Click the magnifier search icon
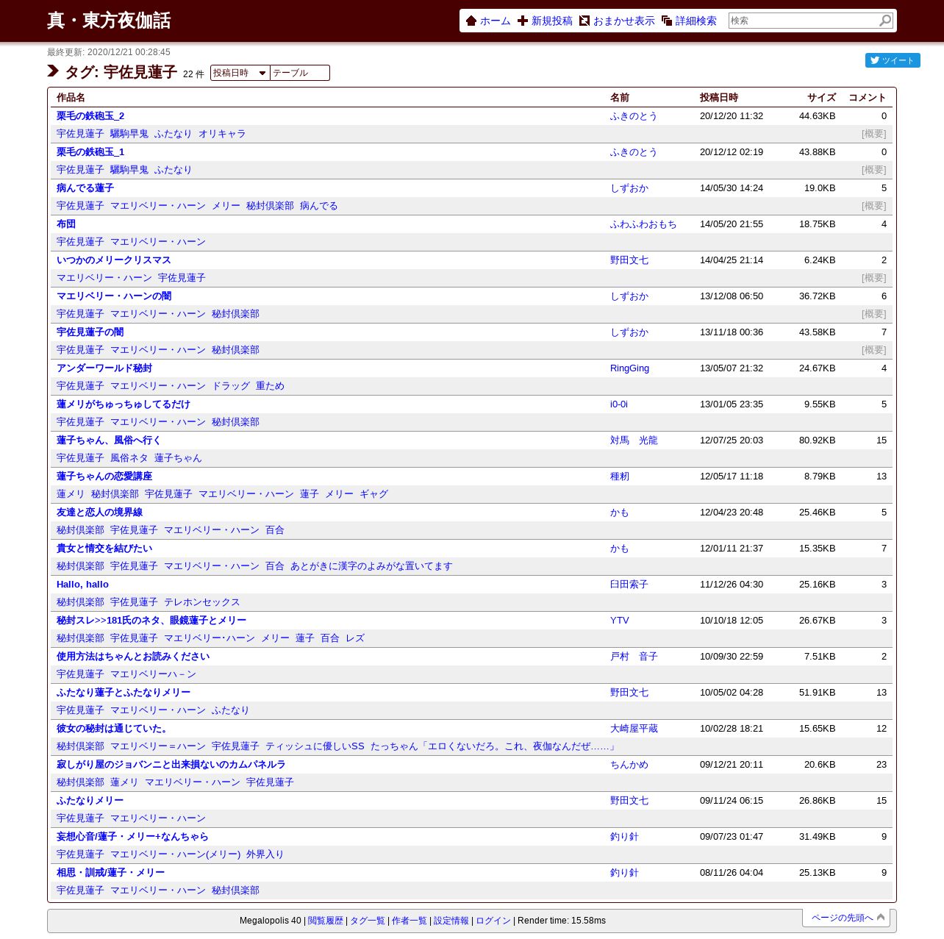Image resolution: width=944 pixels, height=939 pixels. [885, 21]
